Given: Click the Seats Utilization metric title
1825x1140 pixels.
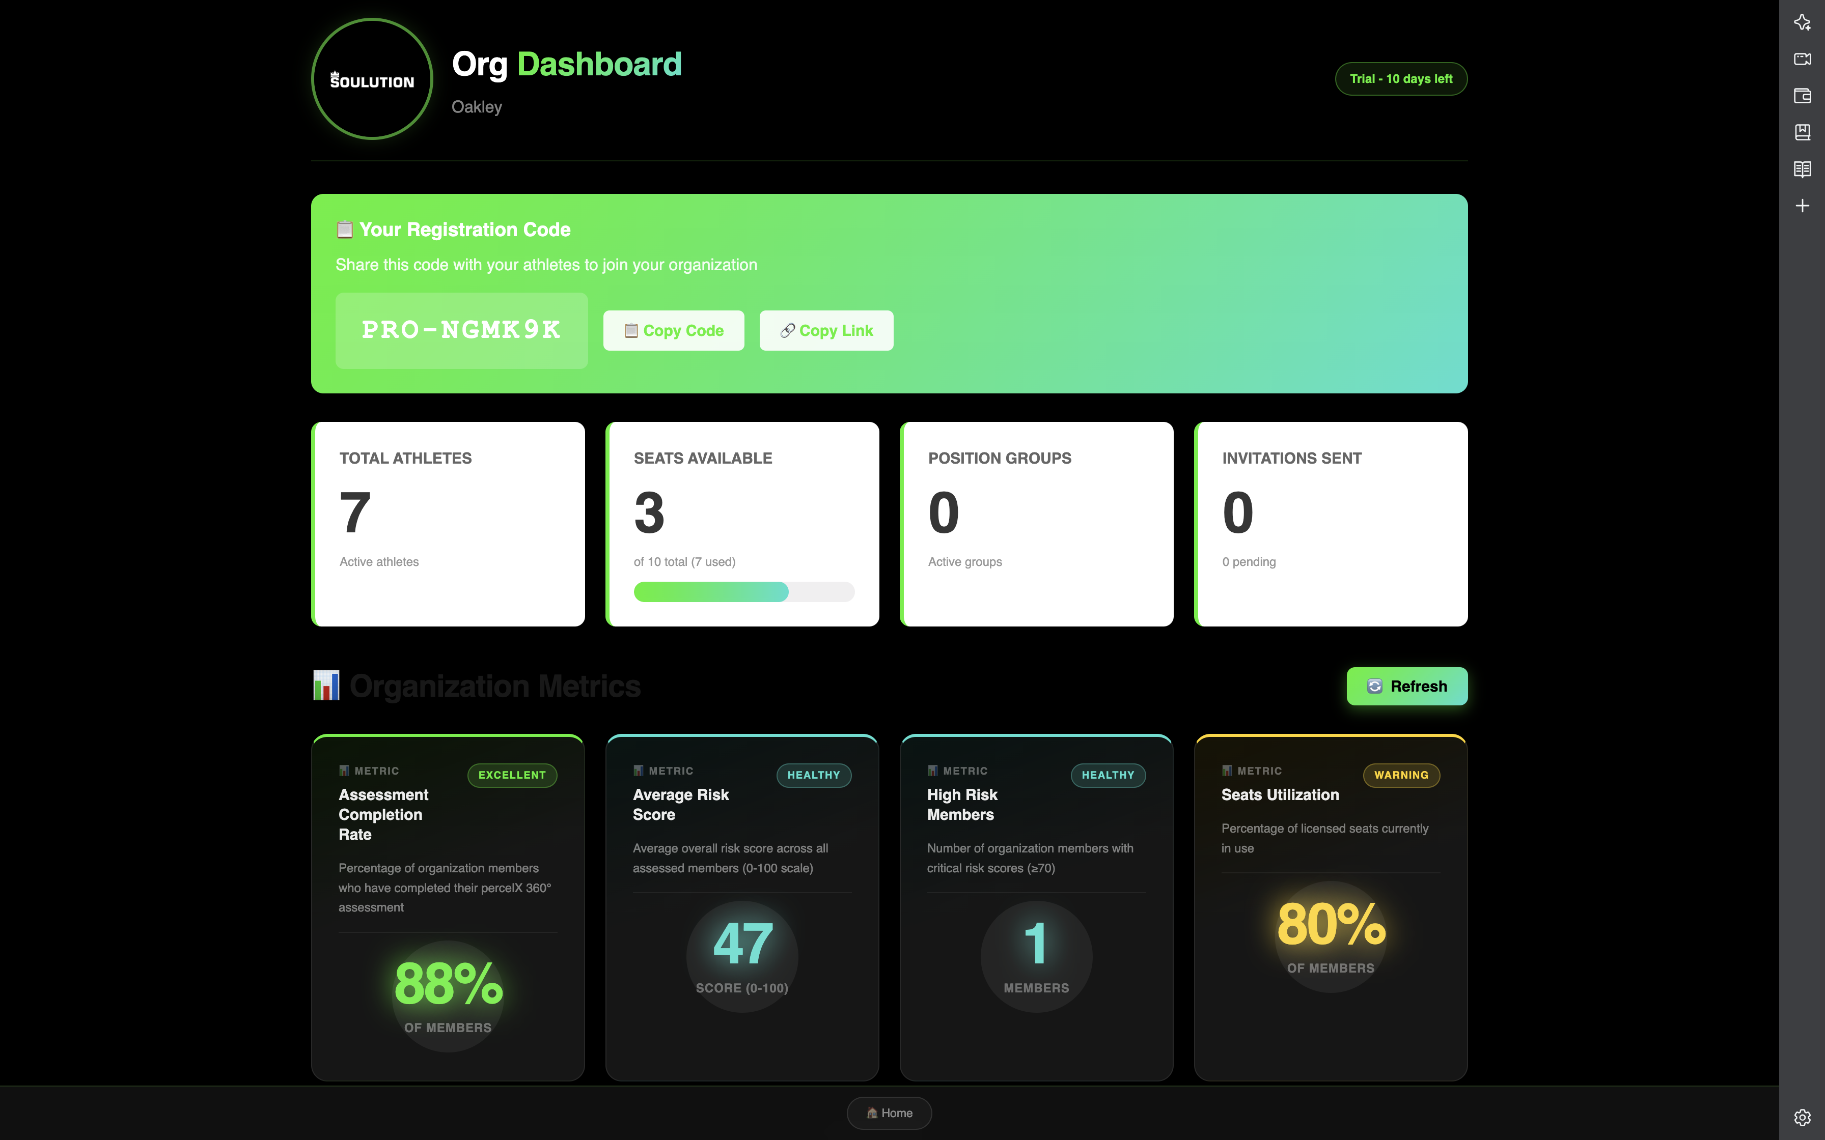Looking at the screenshot, I should pos(1280,794).
